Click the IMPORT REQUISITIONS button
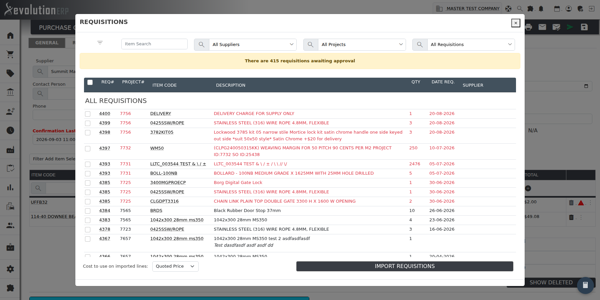600x300 pixels. pos(405,266)
